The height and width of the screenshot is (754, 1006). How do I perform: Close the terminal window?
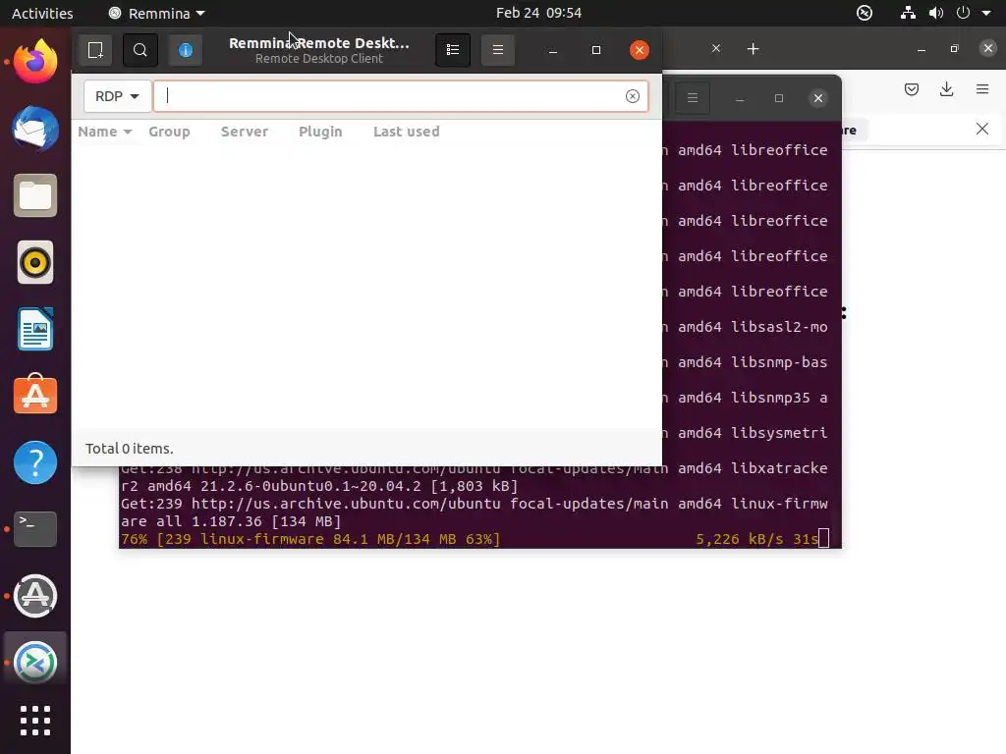pos(818,98)
